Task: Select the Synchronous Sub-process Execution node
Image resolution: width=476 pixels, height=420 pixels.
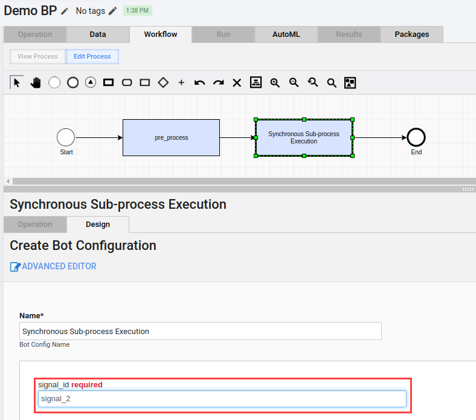Action: [x=304, y=137]
